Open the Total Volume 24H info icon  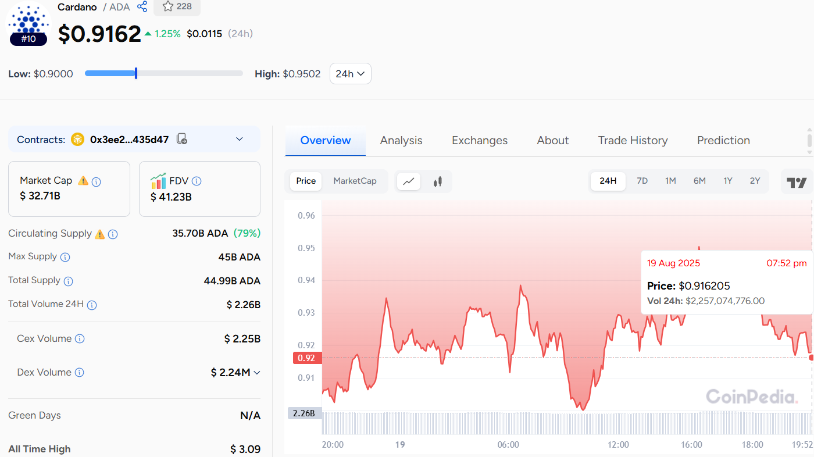tap(92, 305)
